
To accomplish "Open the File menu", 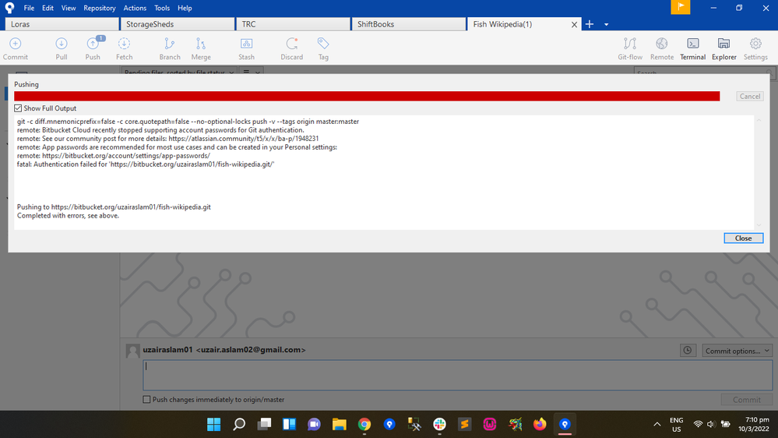I will pos(29,8).
